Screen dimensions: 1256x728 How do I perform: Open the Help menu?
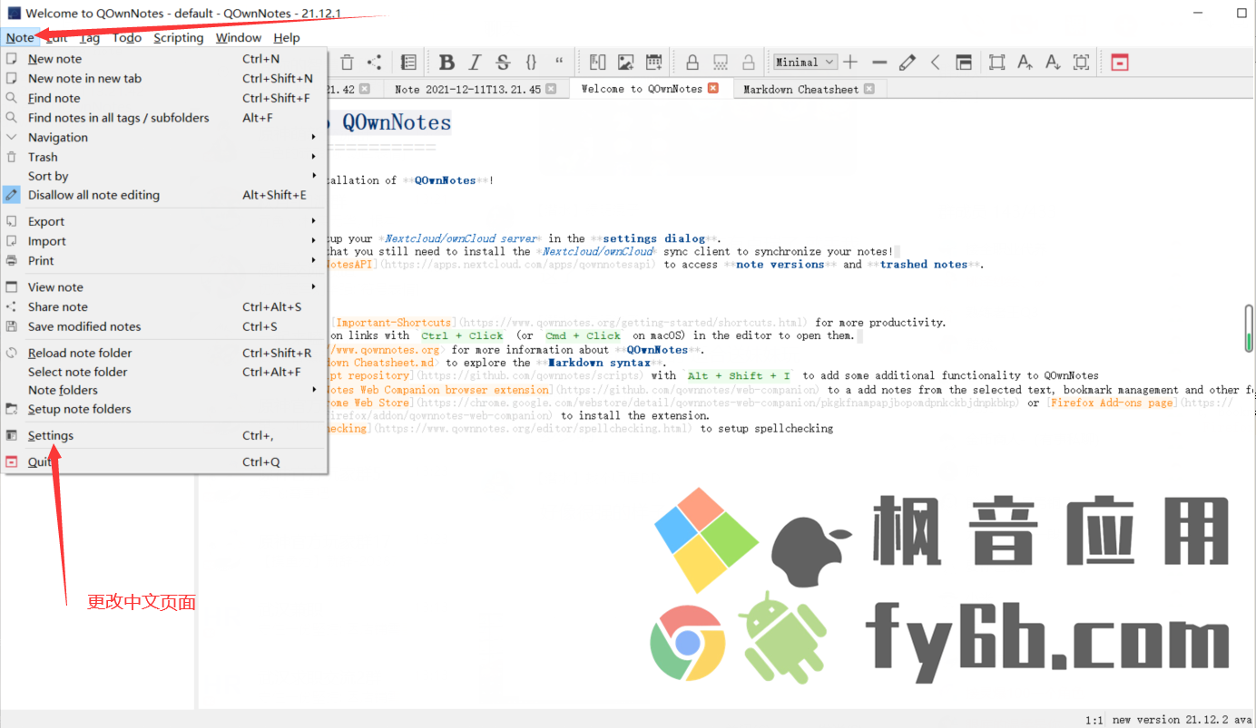coord(287,37)
